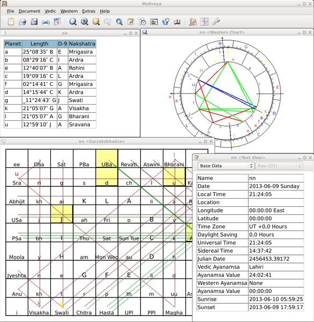
Task: Open the atlas globe toolbar icon
Action: click(x=166, y=21)
